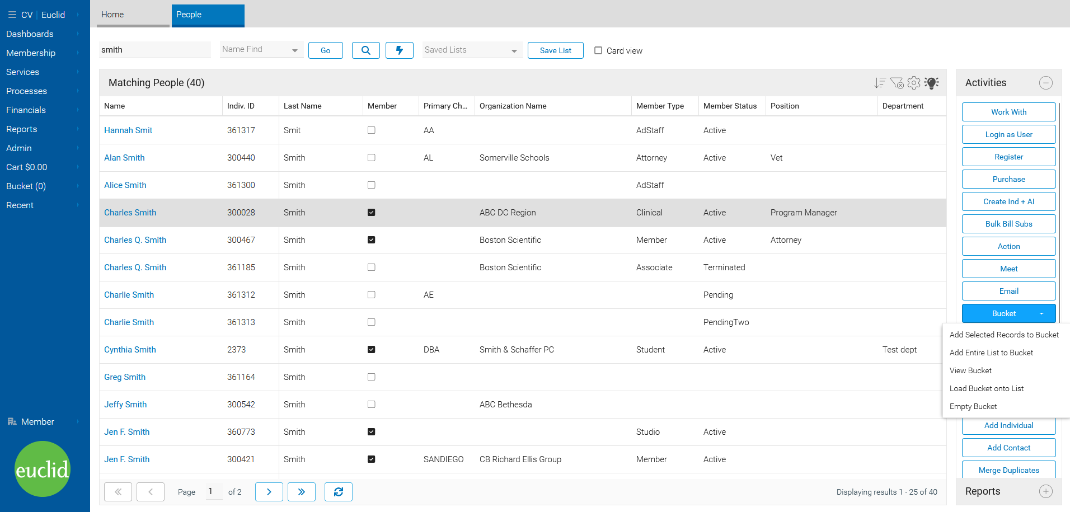Image resolution: width=1070 pixels, height=512 pixels.
Task: Choose View Bucket menu item
Action: pos(970,370)
